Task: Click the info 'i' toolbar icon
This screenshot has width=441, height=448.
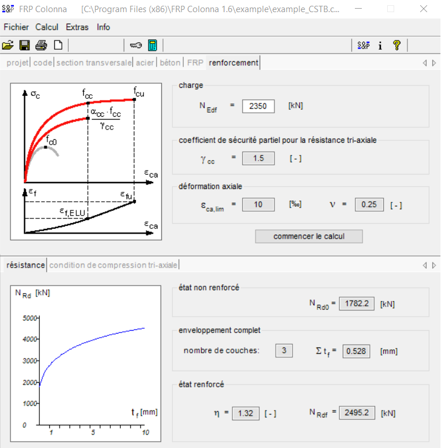Action: tap(380, 46)
